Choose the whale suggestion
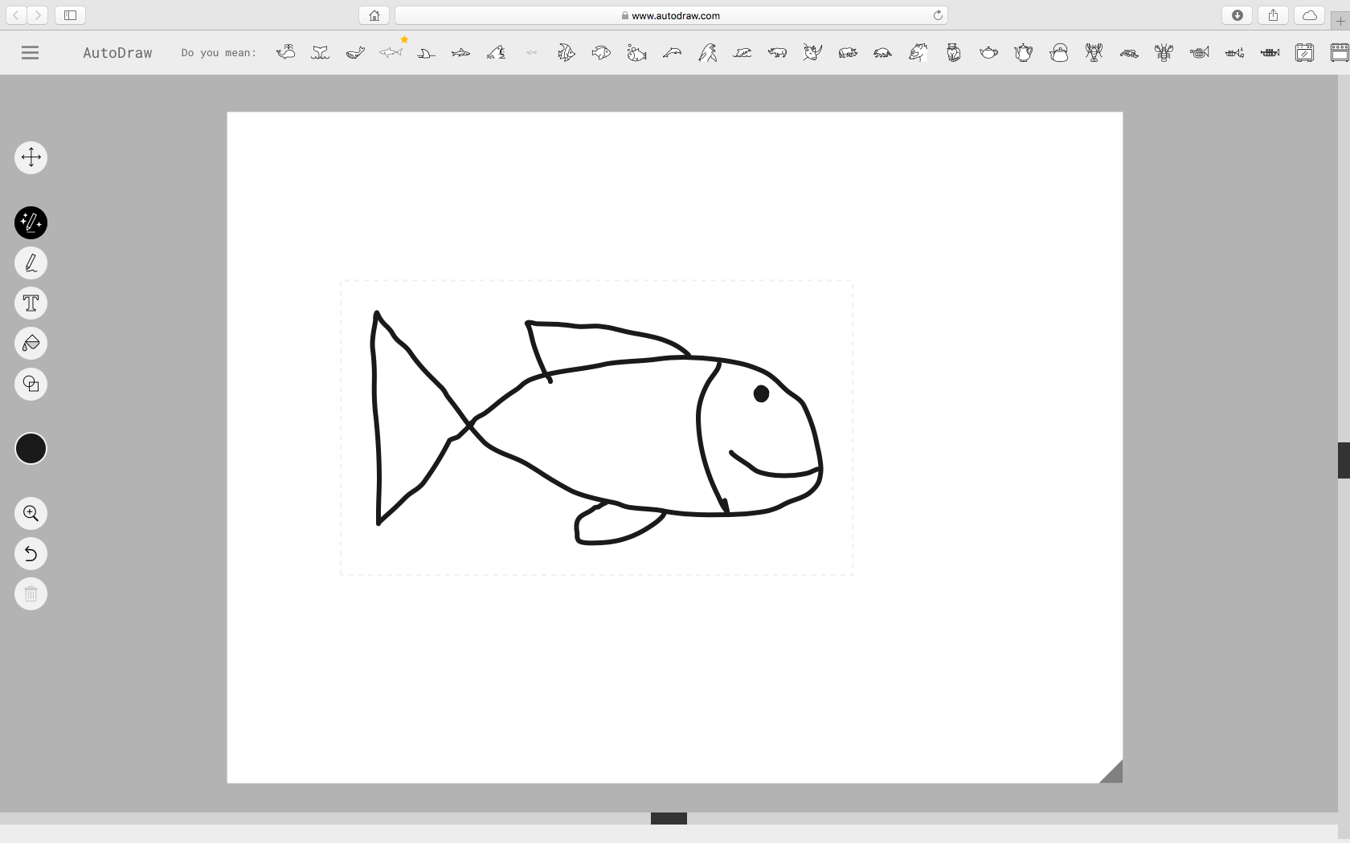The width and height of the screenshot is (1350, 843). [x=286, y=52]
